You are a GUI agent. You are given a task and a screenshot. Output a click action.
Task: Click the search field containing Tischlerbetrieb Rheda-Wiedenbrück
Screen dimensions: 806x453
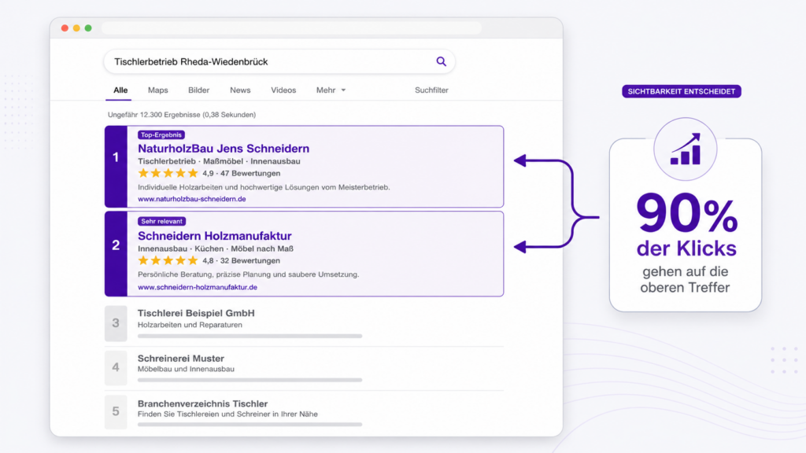tap(279, 61)
